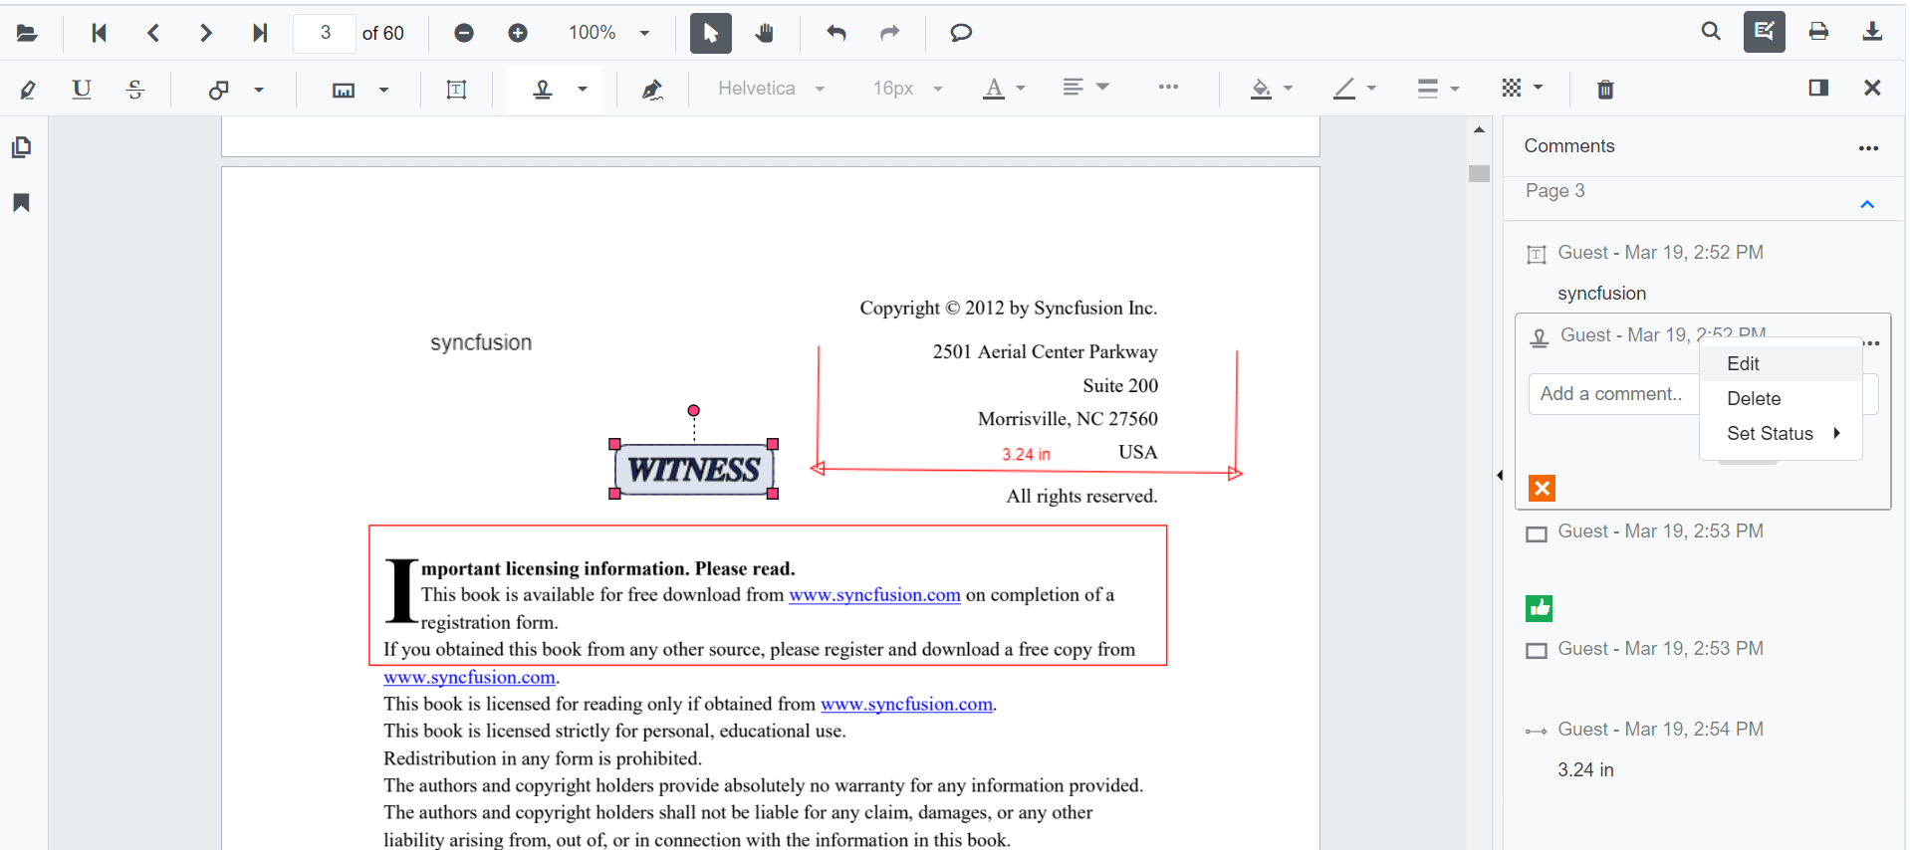Toggle the comments panel button
The height and width of the screenshot is (850, 1910).
(x=1818, y=88)
